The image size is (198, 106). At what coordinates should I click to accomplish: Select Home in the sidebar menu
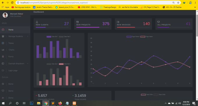tap(15, 30)
